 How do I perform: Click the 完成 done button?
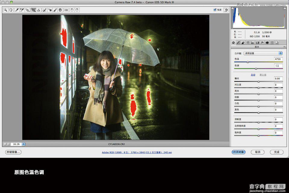point(277,152)
